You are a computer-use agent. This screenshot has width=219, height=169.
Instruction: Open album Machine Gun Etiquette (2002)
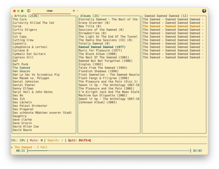103,95
